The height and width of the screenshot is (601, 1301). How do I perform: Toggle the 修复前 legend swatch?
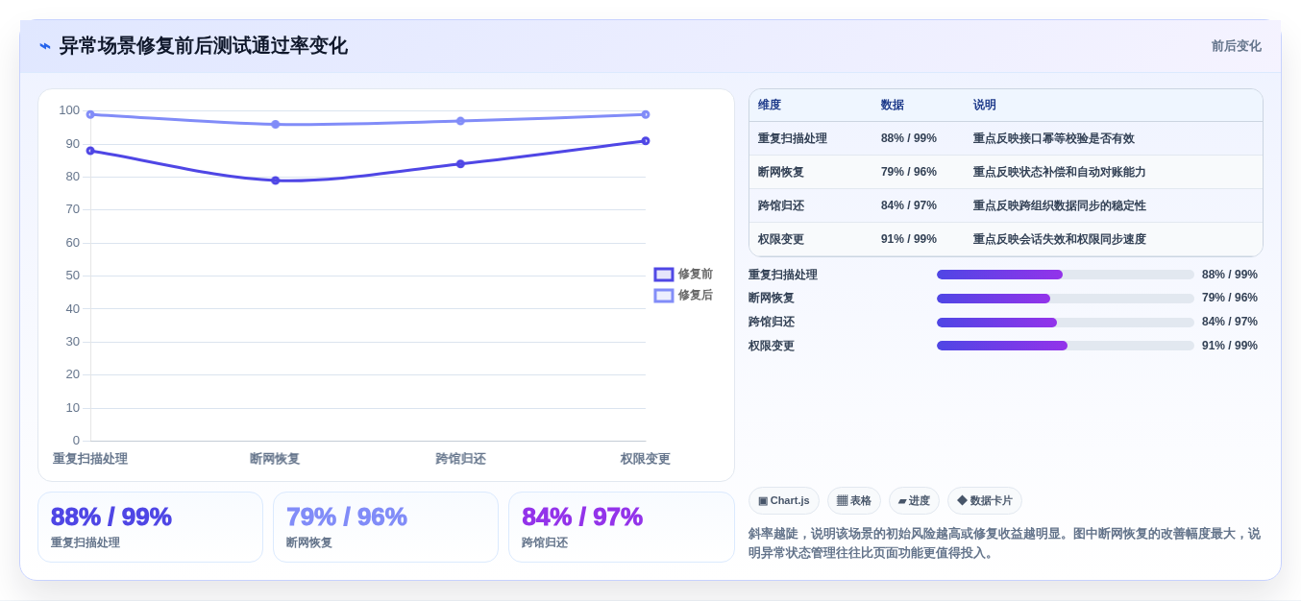pyautogui.click(x=664, y=275)
